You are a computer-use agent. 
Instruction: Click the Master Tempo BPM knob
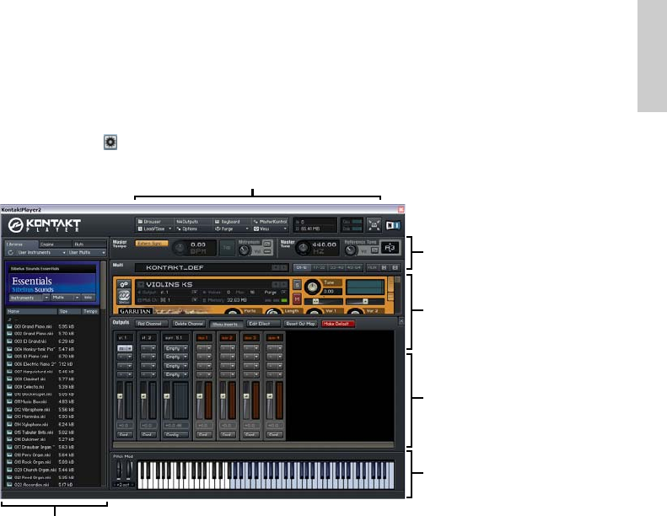click(x=180, y=248)
